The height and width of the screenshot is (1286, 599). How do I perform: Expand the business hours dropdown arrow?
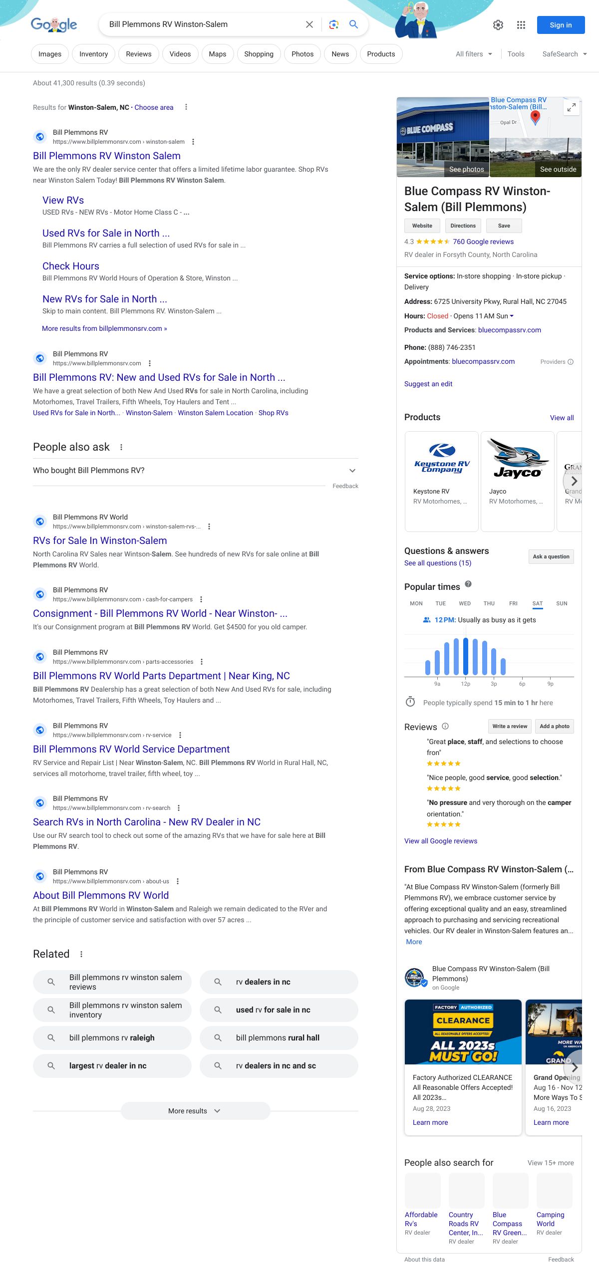point(512,316)
